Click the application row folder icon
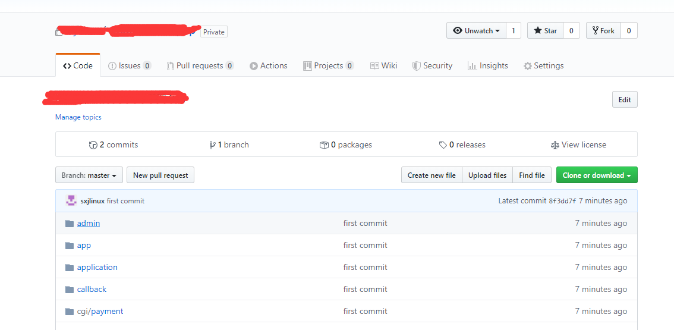 (70, 267)
